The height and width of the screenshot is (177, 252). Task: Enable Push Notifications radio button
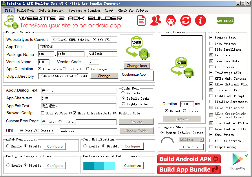click(85, 146)
